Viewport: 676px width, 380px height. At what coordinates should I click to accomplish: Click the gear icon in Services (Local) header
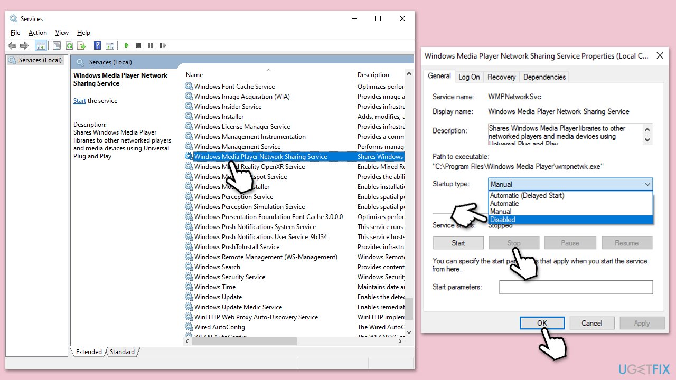[81, 62]
